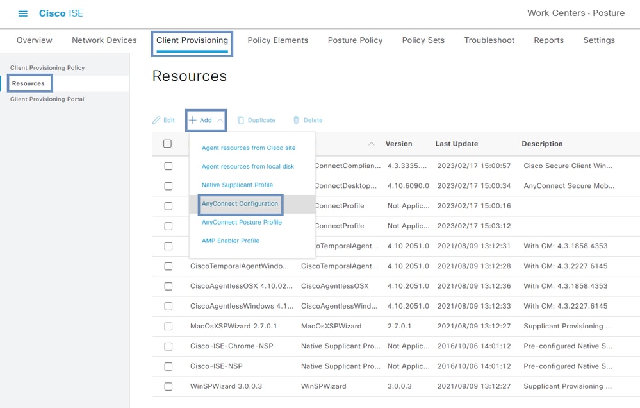Click the trash Delete icon
Screen dimensions: 640x408
click(296, 120)
